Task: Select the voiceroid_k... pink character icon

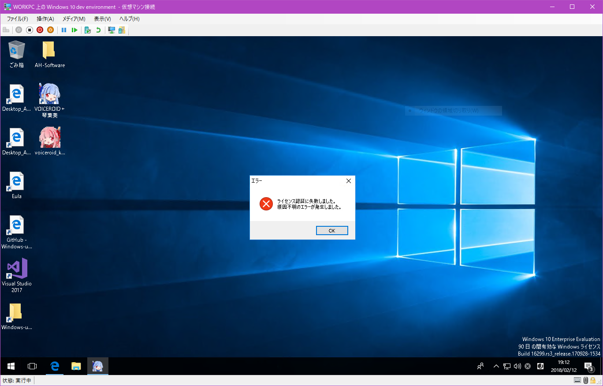Action: coord(50,141)
